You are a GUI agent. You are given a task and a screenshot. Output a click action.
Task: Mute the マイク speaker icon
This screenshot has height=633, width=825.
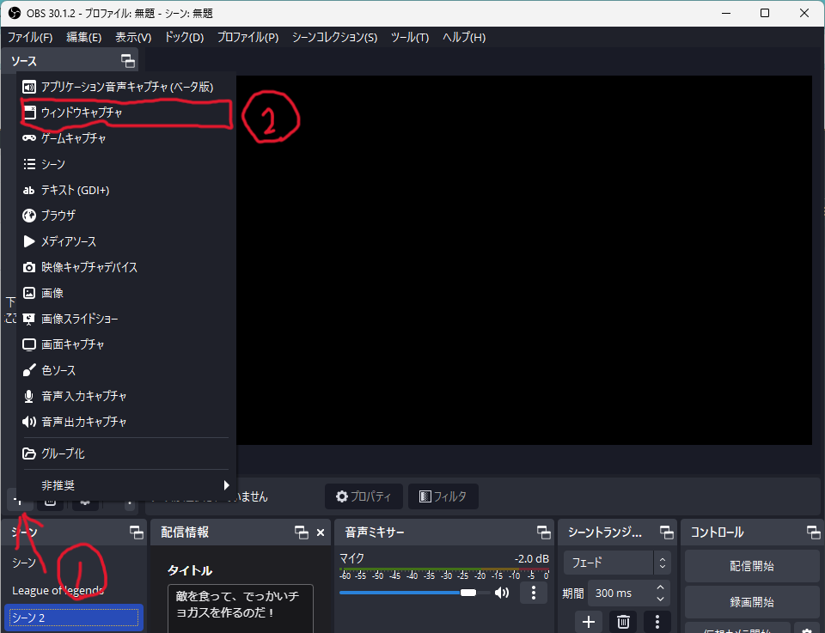click(502, 593)
